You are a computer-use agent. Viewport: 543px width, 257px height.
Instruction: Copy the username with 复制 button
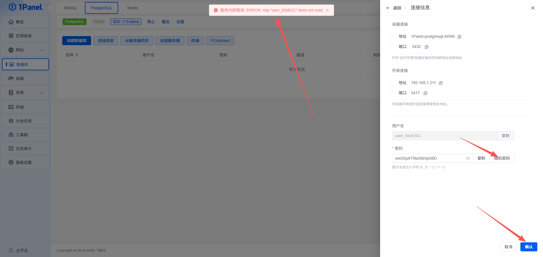pos(505,136)
